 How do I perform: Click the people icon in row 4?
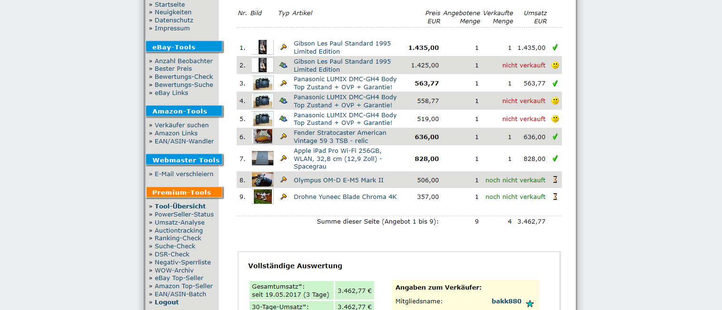284,101
